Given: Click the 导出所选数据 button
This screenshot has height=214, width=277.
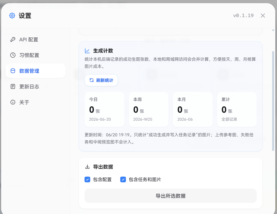Looking at the screenshot, I should 170,196.
